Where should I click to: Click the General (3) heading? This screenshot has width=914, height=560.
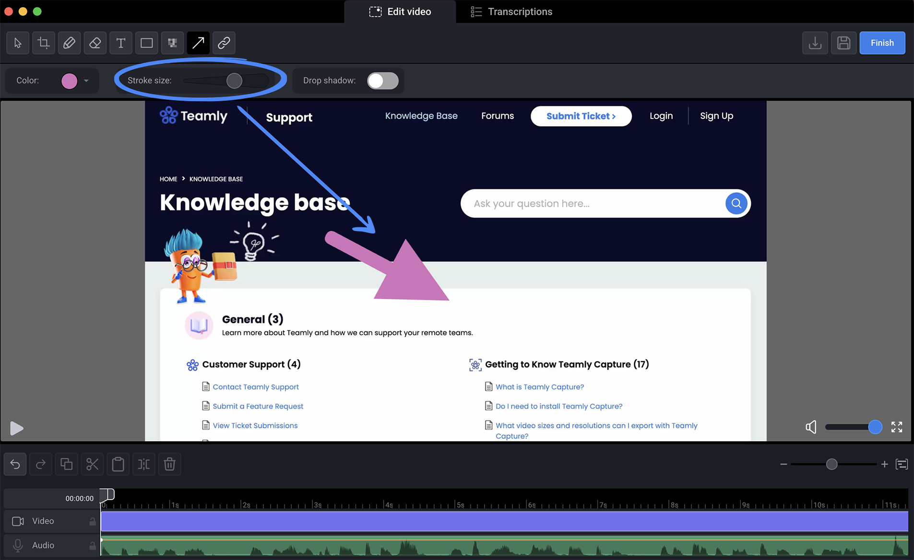252,319
